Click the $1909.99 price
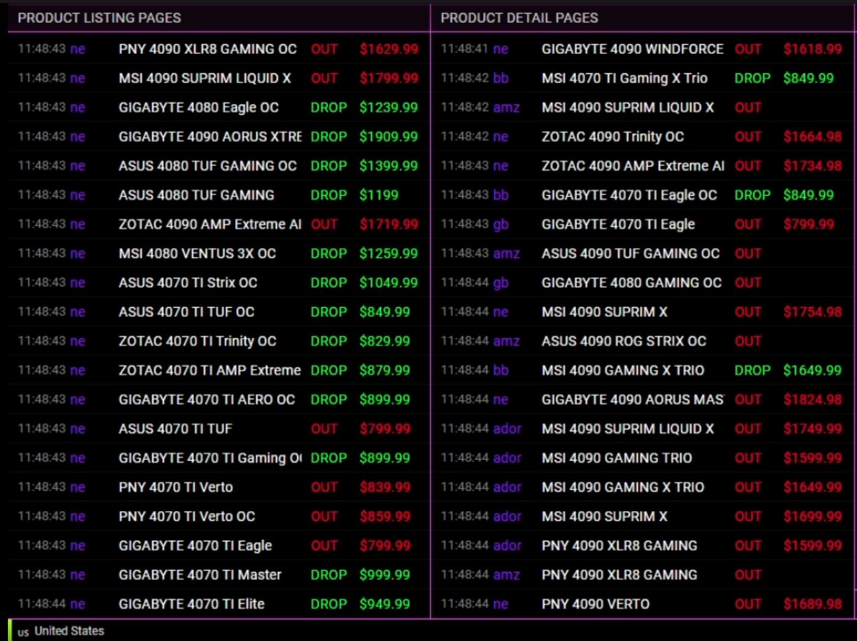857x641 pixels. click(x=388, y=136)
